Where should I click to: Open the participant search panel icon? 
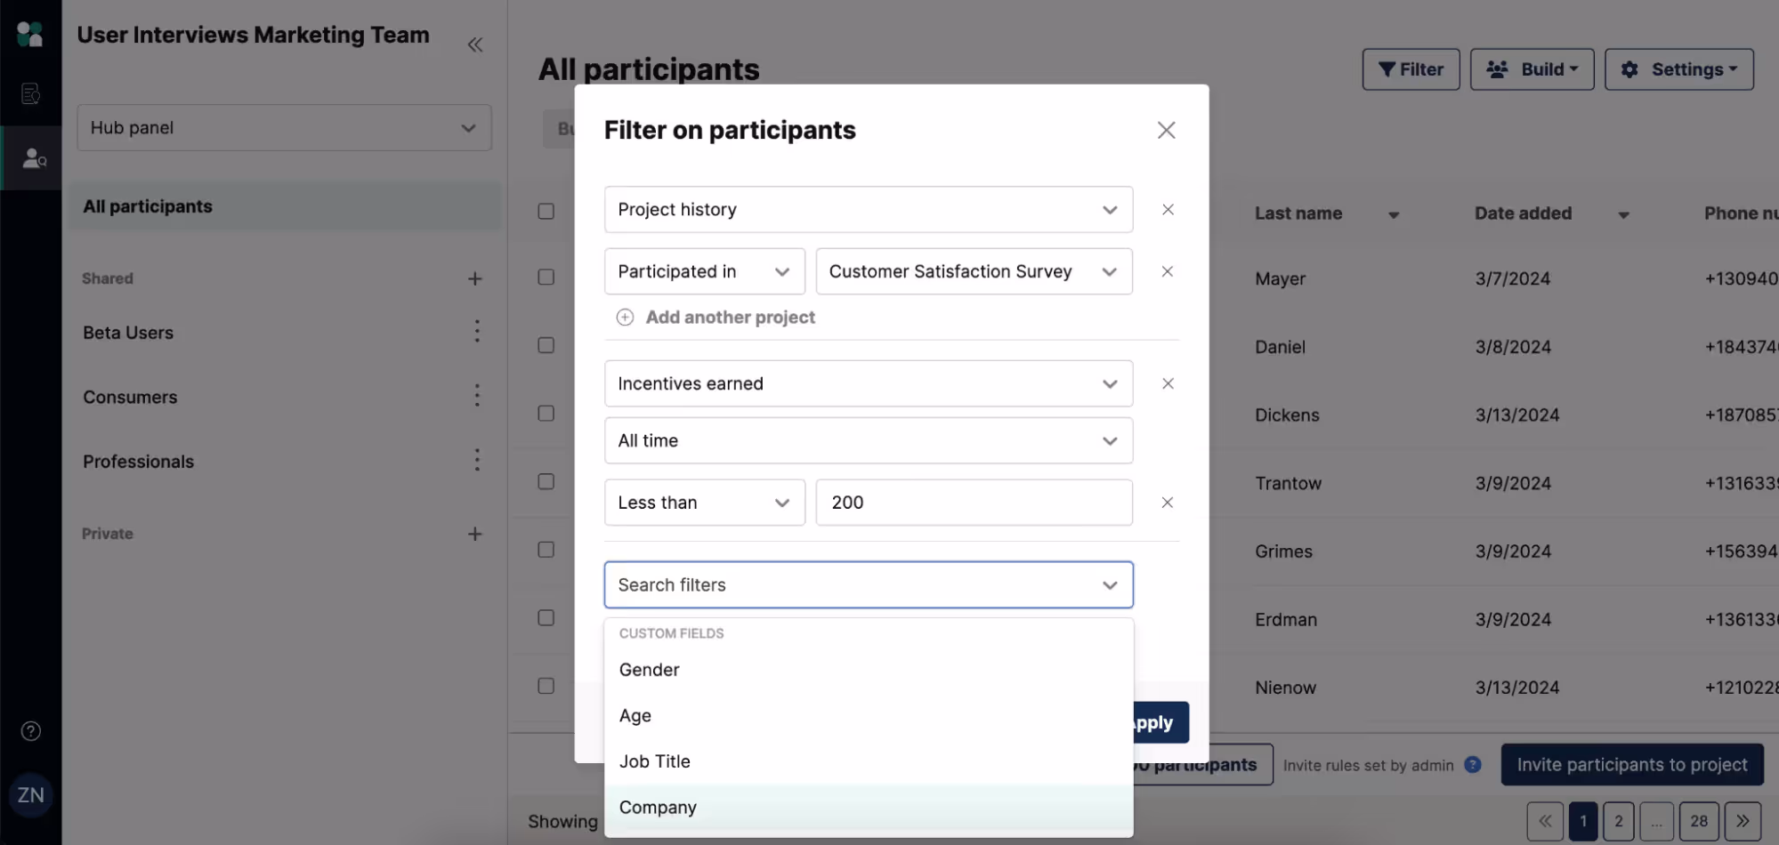pyautogui.click(x=31, y=158)
